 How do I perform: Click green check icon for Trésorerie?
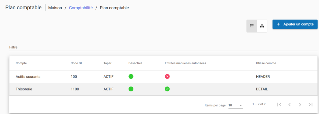tap(167, 89)
